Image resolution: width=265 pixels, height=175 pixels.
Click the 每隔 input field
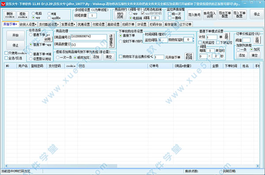(x=210, y=50)
